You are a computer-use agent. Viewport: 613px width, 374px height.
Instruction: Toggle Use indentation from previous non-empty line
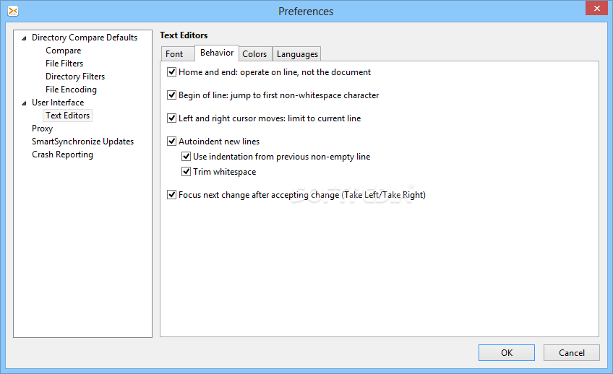click(186, 156)
